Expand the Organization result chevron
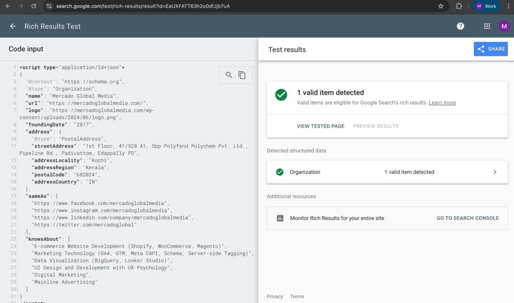 tap(494, 172)
